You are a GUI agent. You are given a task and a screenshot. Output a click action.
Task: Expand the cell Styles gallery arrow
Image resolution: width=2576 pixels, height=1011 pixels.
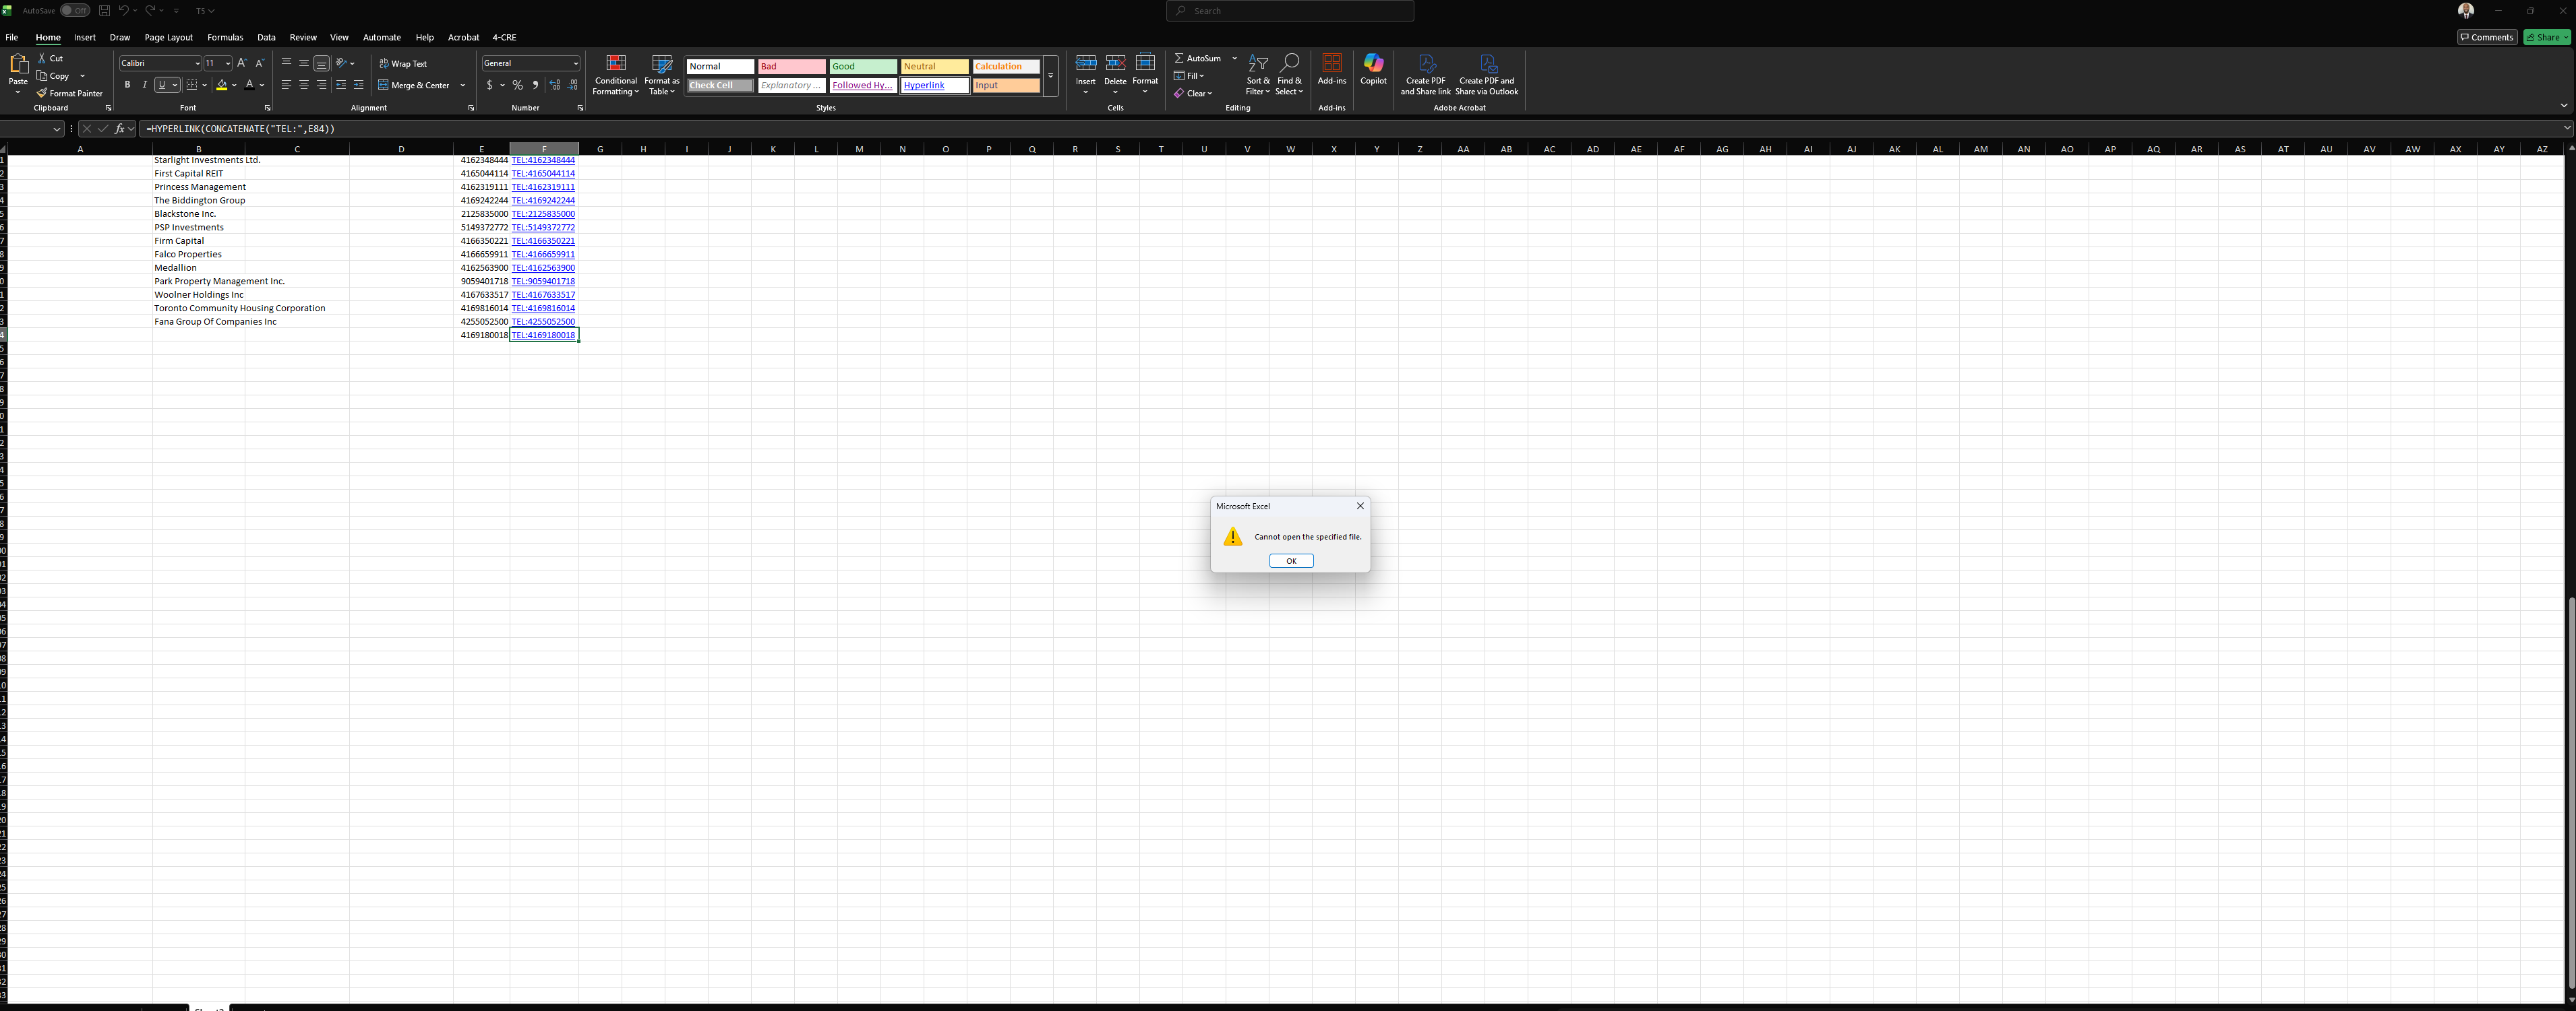[x=1050, y=75]
